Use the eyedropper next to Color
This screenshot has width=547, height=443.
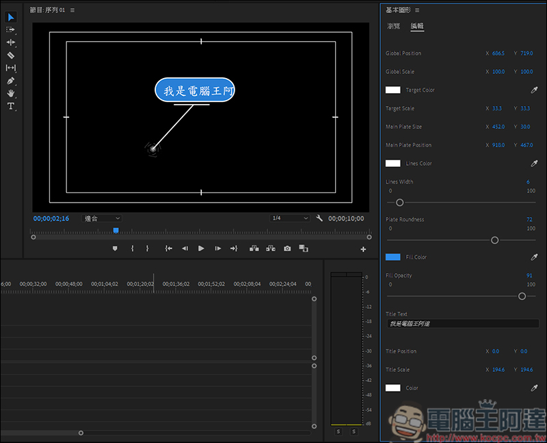(x=534, y=388)
